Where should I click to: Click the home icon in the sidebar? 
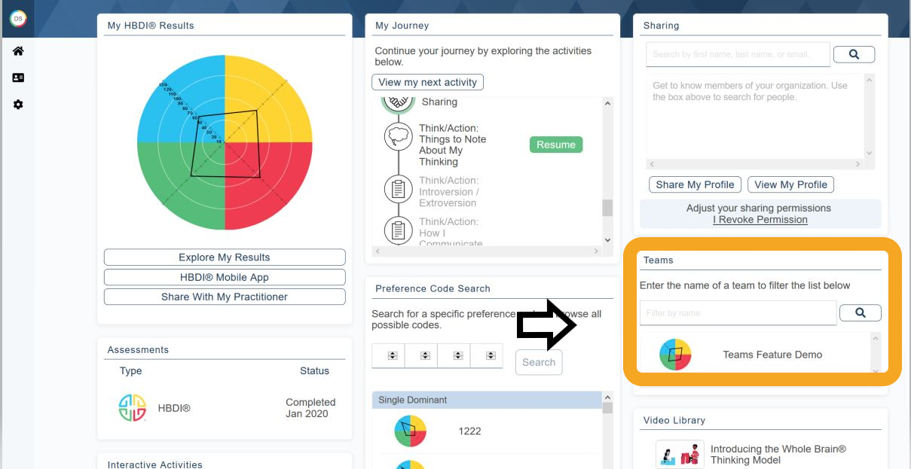pos(18,51)
